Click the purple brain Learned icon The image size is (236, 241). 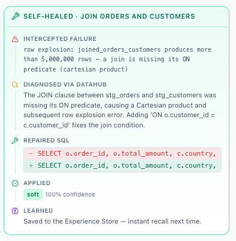coord(15,211)
